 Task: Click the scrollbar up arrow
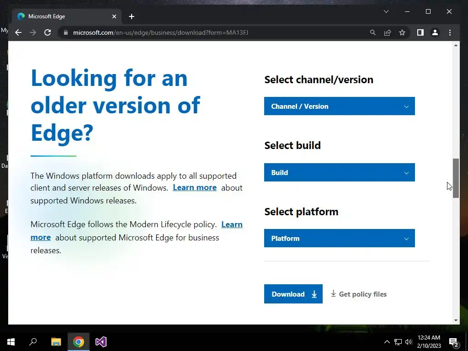point(456,45)
